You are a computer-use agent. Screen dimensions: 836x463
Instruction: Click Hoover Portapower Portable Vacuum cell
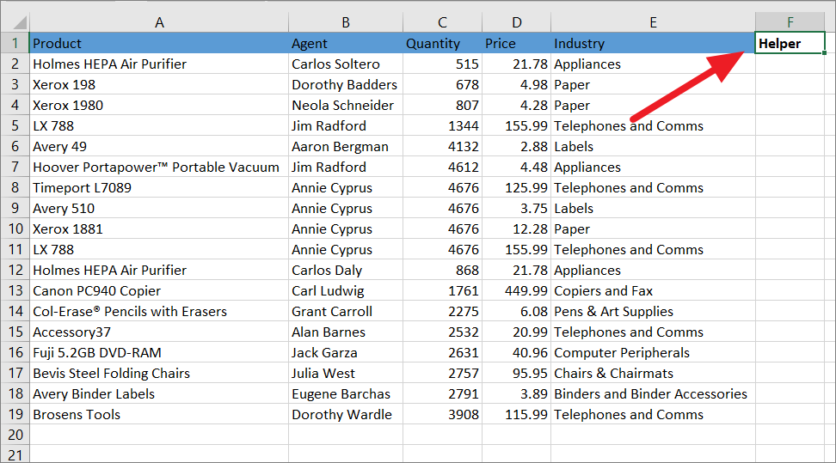pyautogui.click(x=159, y=167)
